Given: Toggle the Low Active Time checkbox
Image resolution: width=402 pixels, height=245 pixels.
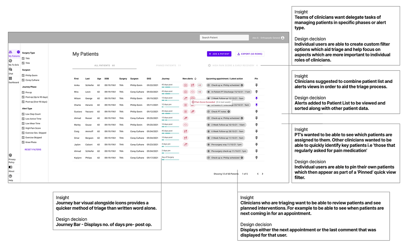Looking at the screenshot, I should (x=23, y=119).
